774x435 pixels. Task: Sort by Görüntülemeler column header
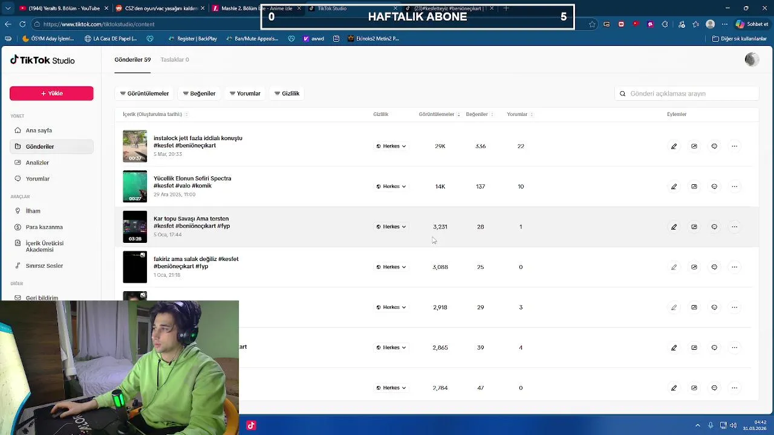click(440, 114)
